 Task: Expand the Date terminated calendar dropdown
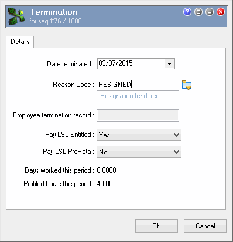[169, 64]
